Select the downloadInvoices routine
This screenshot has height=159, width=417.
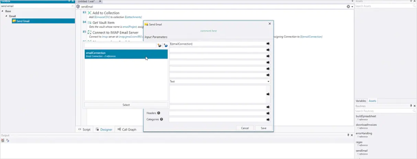click(x=366, y=125)
